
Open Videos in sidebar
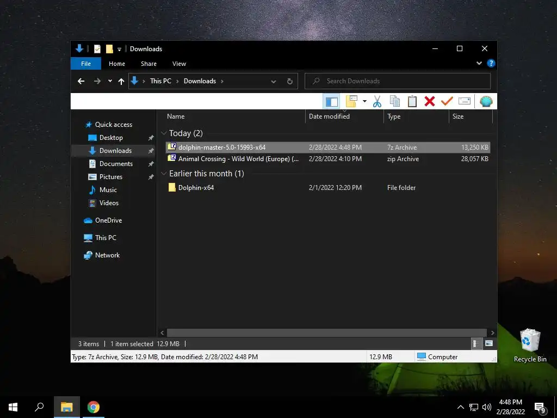(109, 203)
